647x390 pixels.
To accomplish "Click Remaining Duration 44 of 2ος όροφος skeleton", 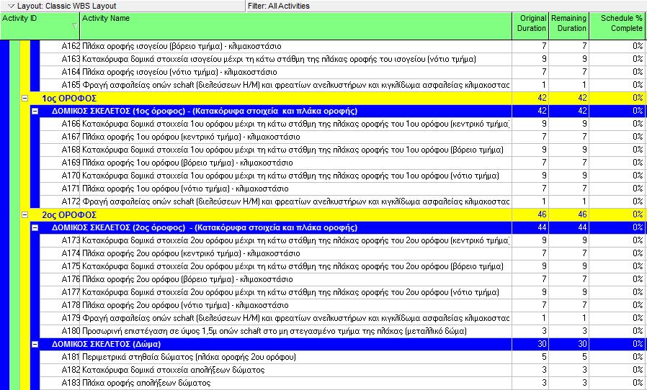I will [582, 227].
